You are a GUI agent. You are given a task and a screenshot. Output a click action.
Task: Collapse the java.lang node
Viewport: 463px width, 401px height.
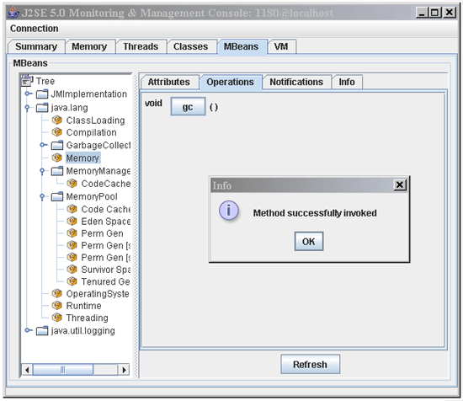(x=27, y=108)
